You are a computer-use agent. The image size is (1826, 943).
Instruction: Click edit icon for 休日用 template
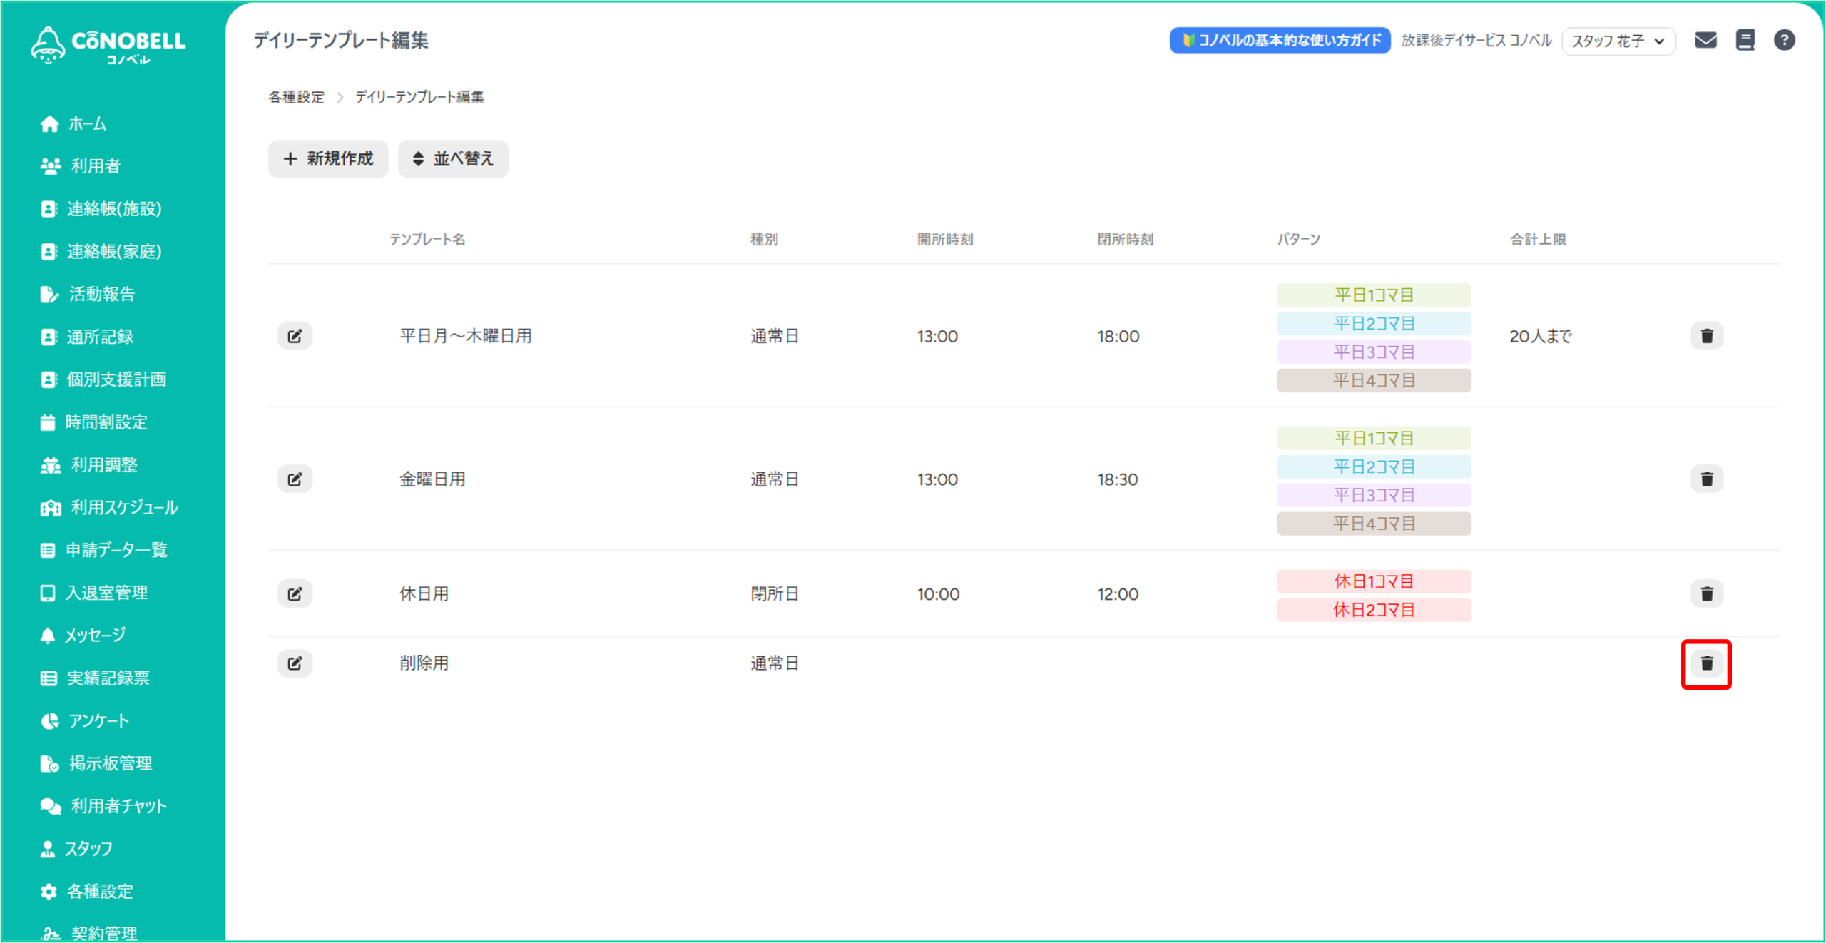[x=295, y=594]
